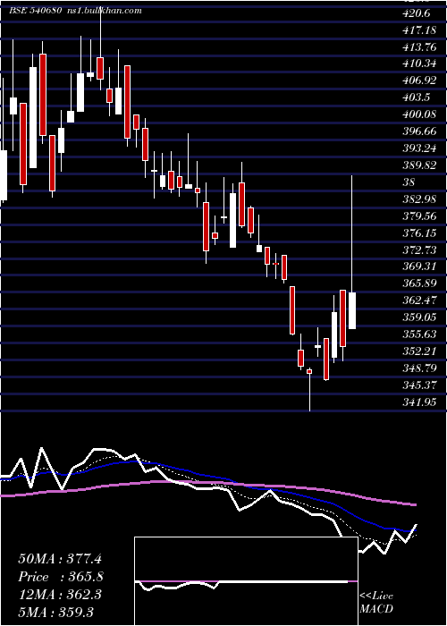Click the 341.95 price axis label
This screenshot has width=447, height=626.
(x=419, y=402)
